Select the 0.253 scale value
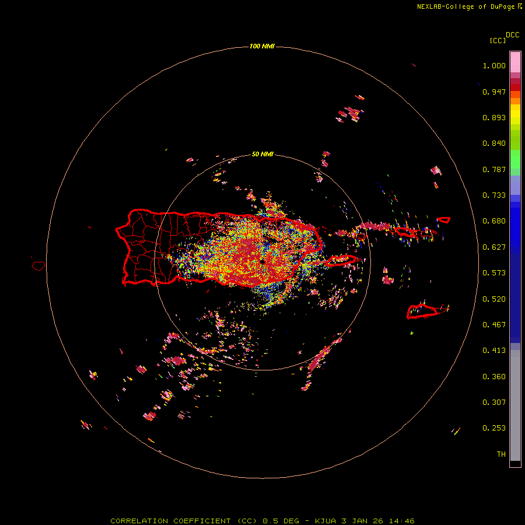The height and width of the screenshot is (525, 525). point(494,428)
